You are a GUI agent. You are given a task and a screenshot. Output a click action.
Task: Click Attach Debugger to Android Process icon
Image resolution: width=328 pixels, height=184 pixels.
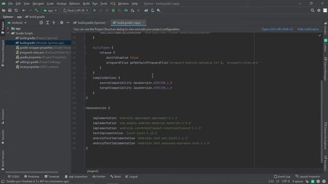(x=132, y=10)
